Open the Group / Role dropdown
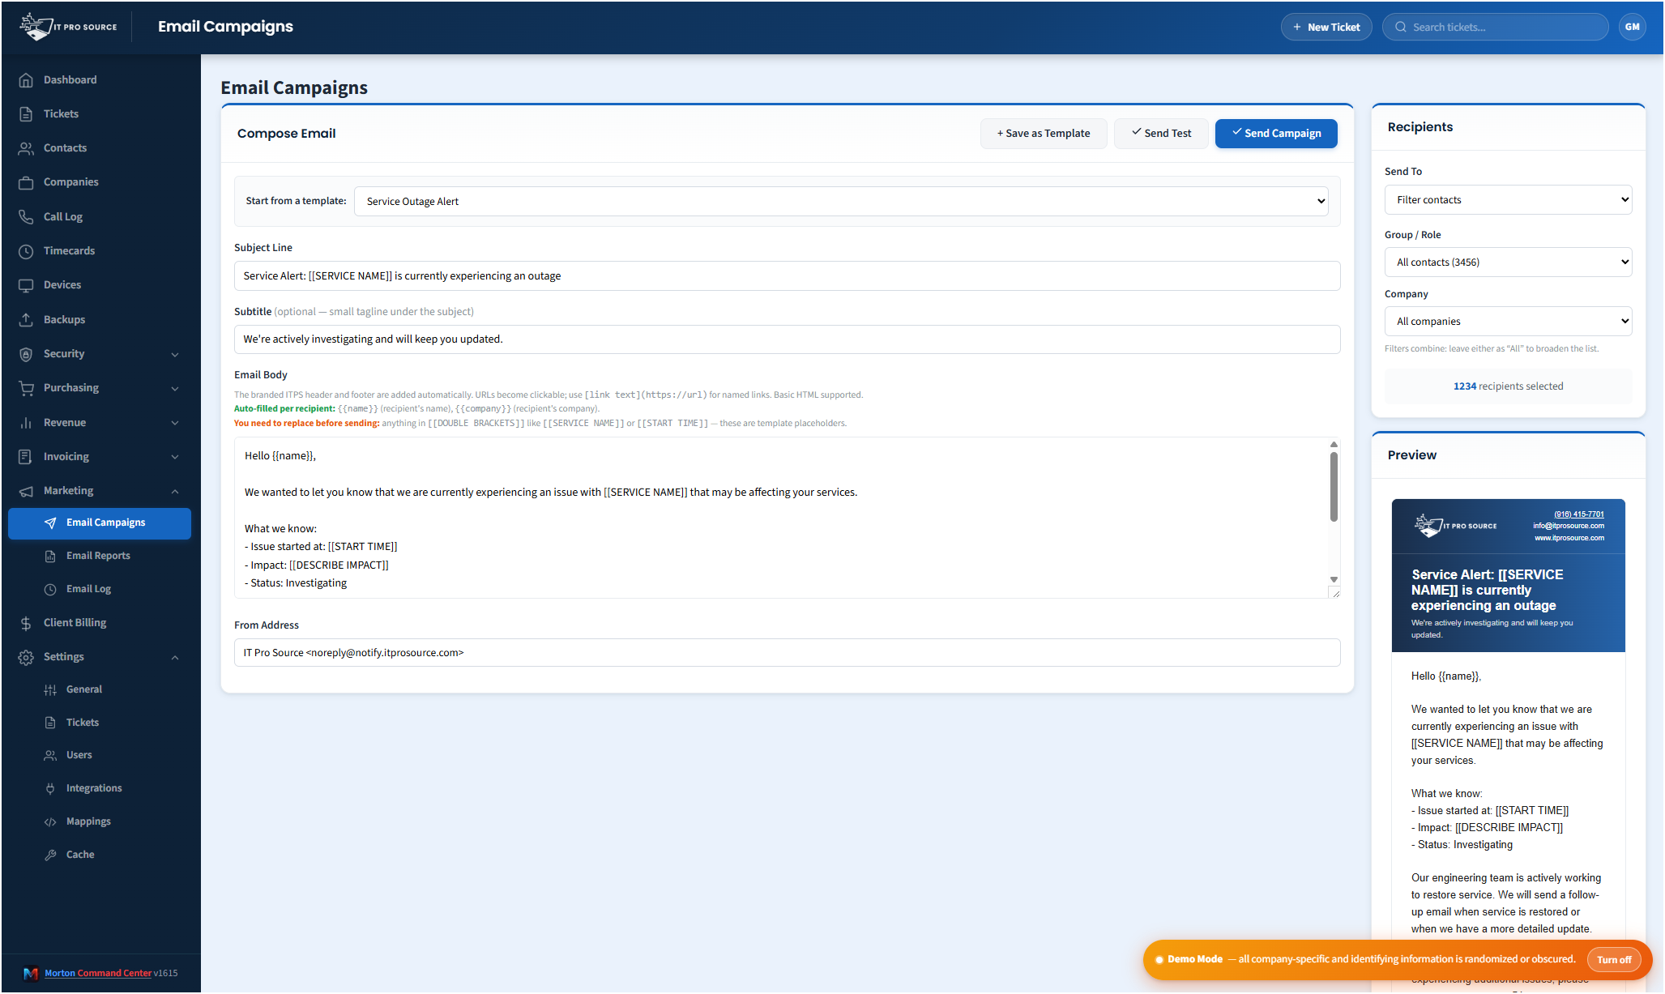This screenshot has height=994, width=1665. 1508,262
